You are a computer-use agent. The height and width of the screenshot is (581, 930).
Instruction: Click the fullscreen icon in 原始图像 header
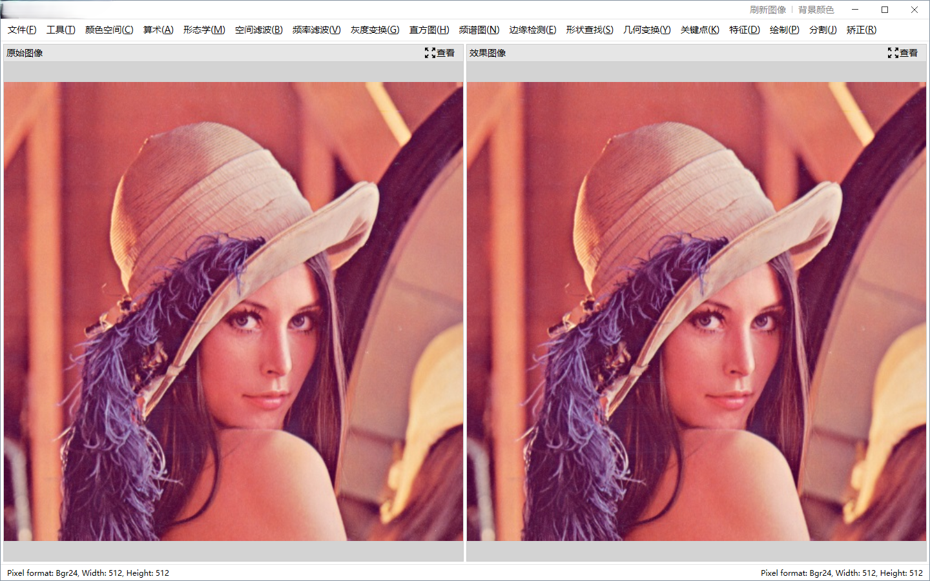tap(430, 53)
